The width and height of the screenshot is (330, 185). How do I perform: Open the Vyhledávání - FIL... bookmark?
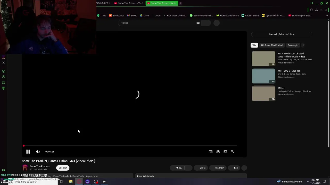pyautogui.click(x=273, y=15)
